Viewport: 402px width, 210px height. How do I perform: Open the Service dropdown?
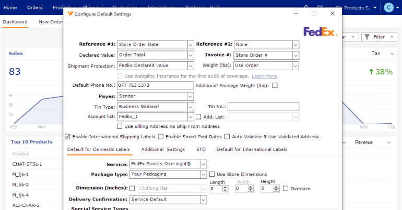(203, 164)
